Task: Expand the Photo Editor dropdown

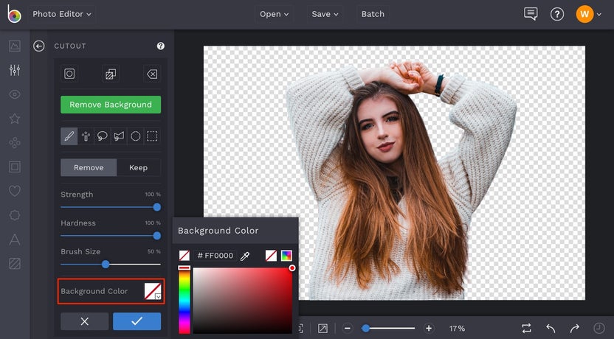Action: coord(62,14)
